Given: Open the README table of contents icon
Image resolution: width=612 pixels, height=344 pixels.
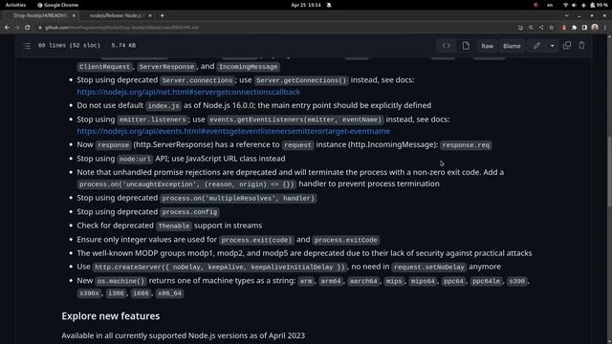Looking at the screenshot, I should coord(27,46).
